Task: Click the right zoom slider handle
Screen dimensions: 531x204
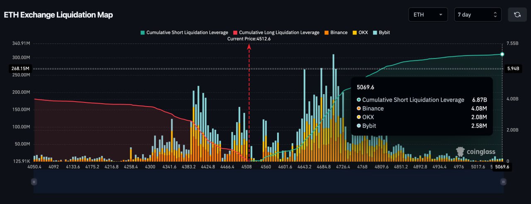Action: (x=503, y=182)
